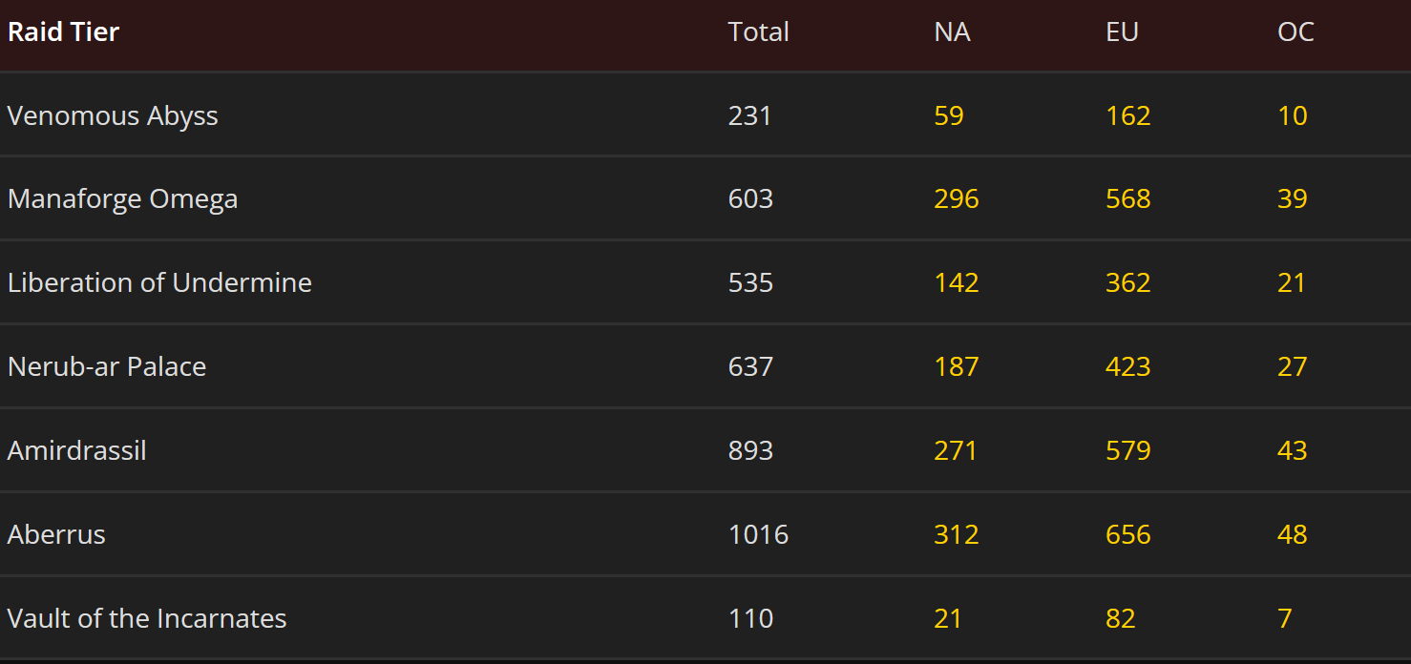
Task: Click NA count 187 for Nerub-ar Palace
Action: click(957, 366)
